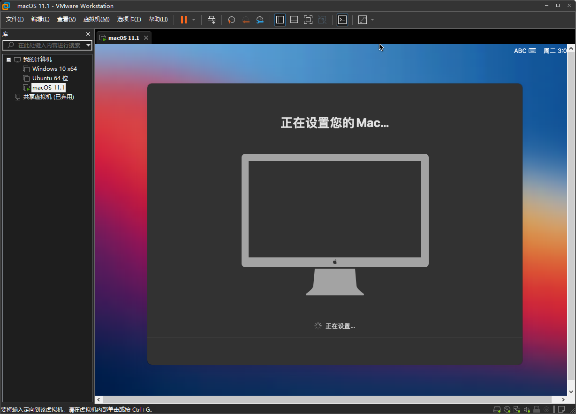576x414 pixels.
Task: Toggle the library sidebar view
Action: pyautogui.click(x=280, y=20)
